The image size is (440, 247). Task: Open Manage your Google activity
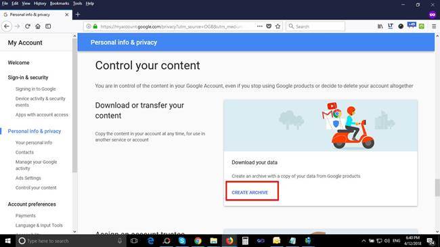point(36,165)
